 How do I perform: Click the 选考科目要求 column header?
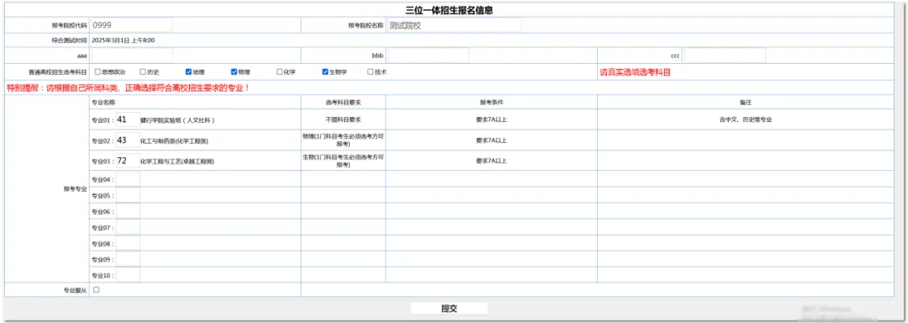pyautogui.click(x=343, y=102)
